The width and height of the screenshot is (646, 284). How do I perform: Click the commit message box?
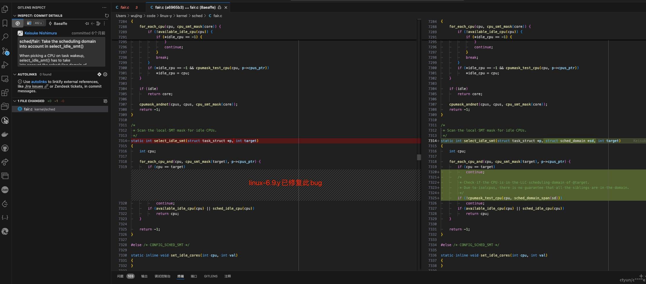point(61,52)
